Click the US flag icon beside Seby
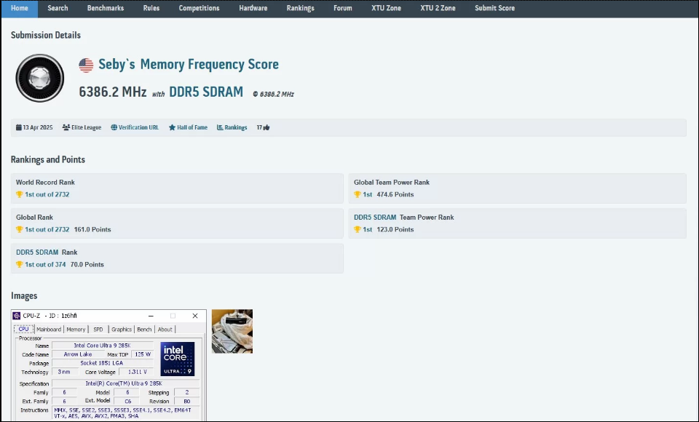The height and width of the screenshot is (422, 699). pos(86,65)
